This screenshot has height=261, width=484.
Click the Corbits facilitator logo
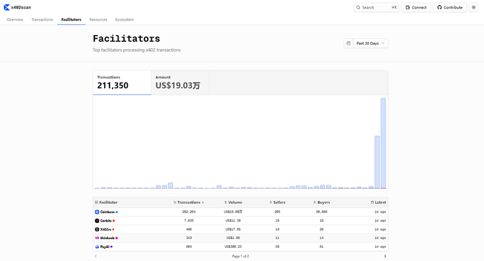point(97,220)
